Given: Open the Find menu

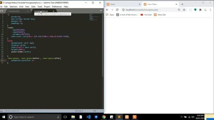Looking at the screenshot, I should point(21,7).
